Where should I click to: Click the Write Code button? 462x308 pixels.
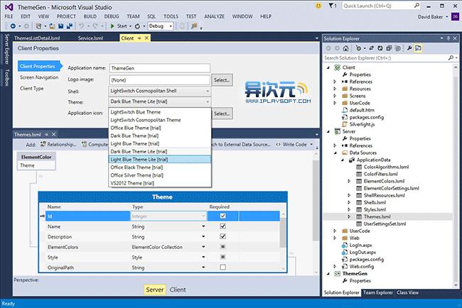[x=291, y=145]
